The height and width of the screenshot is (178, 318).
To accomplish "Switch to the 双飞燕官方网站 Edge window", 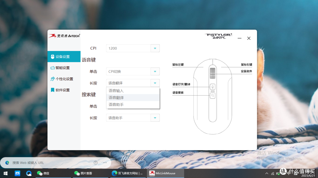I will [128, 173].
